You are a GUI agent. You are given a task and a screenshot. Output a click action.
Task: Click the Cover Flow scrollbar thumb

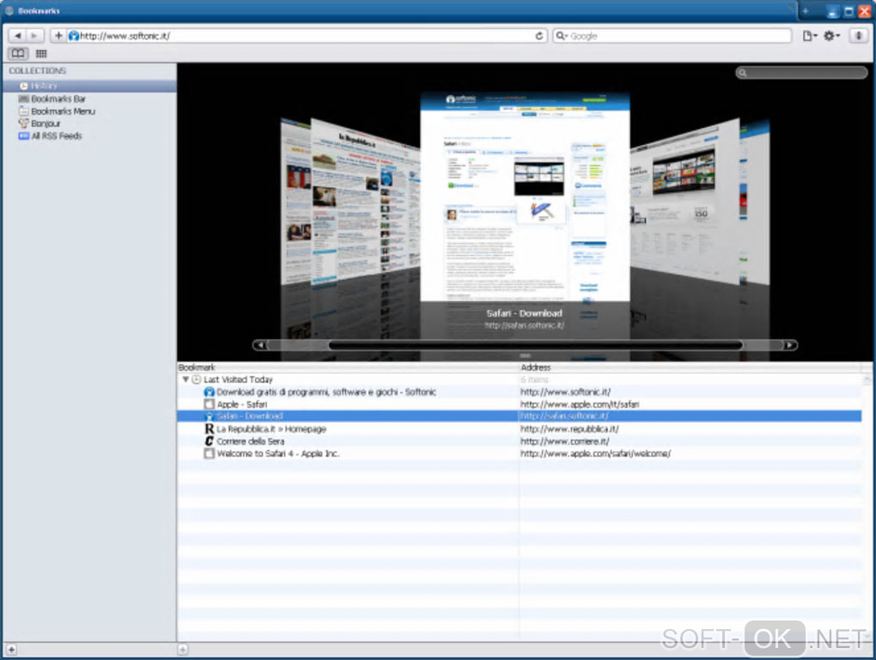[x=535, y=345]
